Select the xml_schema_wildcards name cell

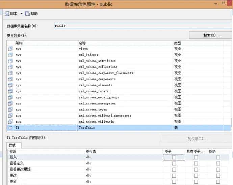click(96, 122)
